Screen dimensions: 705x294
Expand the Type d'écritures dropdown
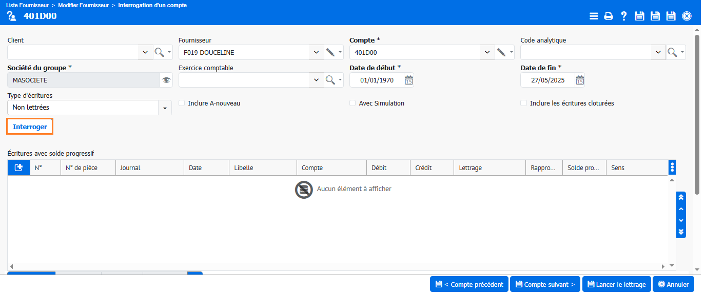pyautogui.click(x=165, y=108)
